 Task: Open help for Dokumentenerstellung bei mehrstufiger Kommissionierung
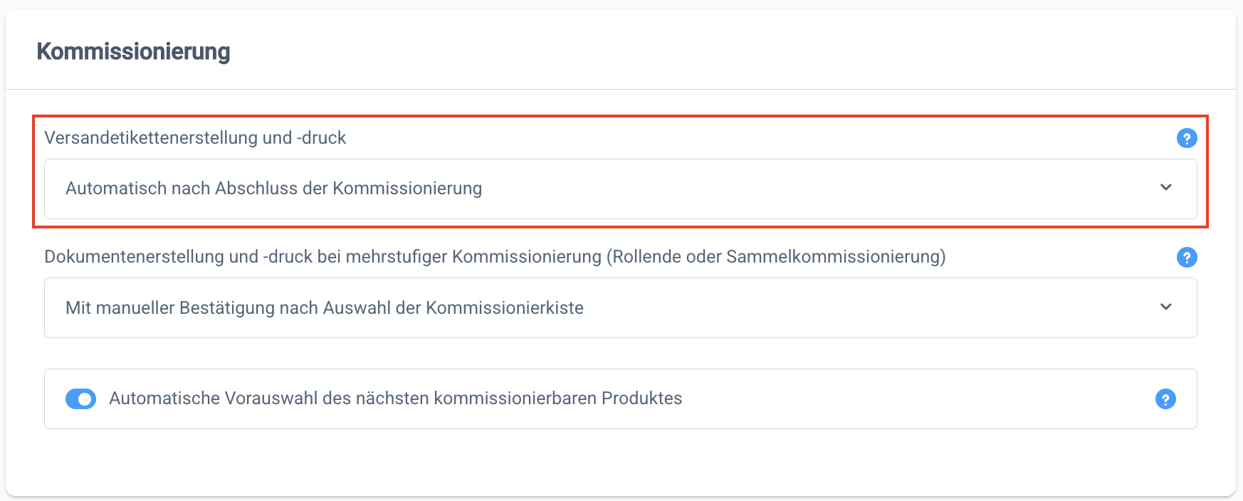click(x=1187, y=257)
